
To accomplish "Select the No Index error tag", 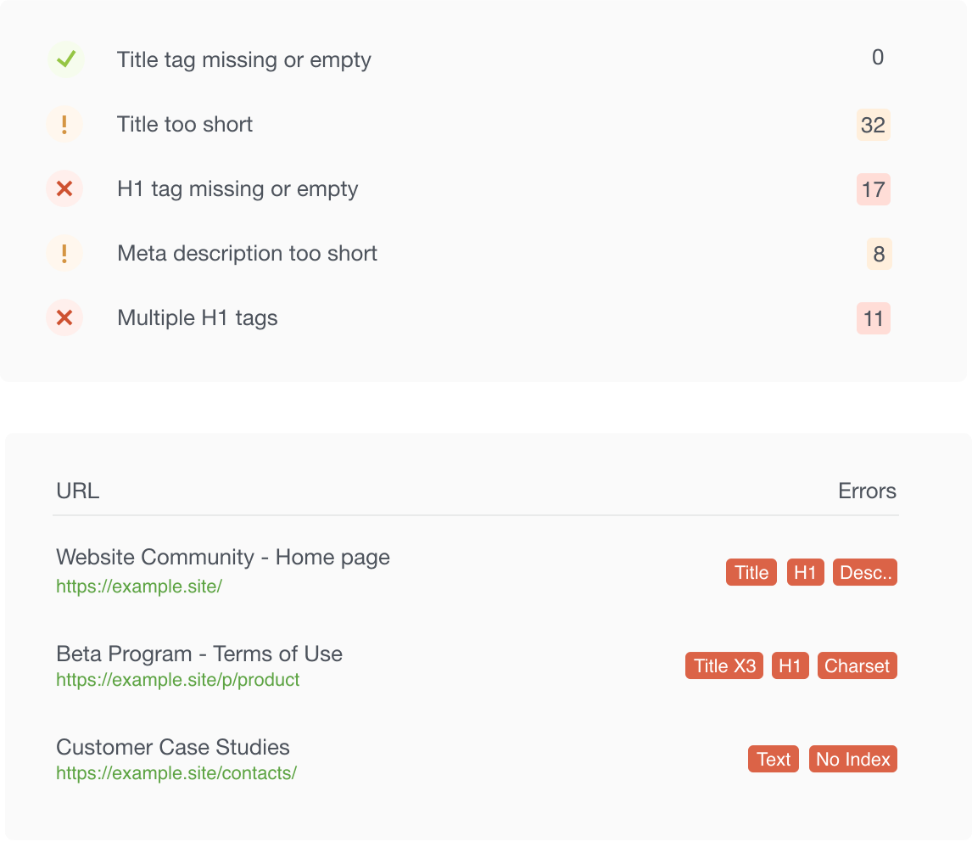I will [x=852, y=760].
